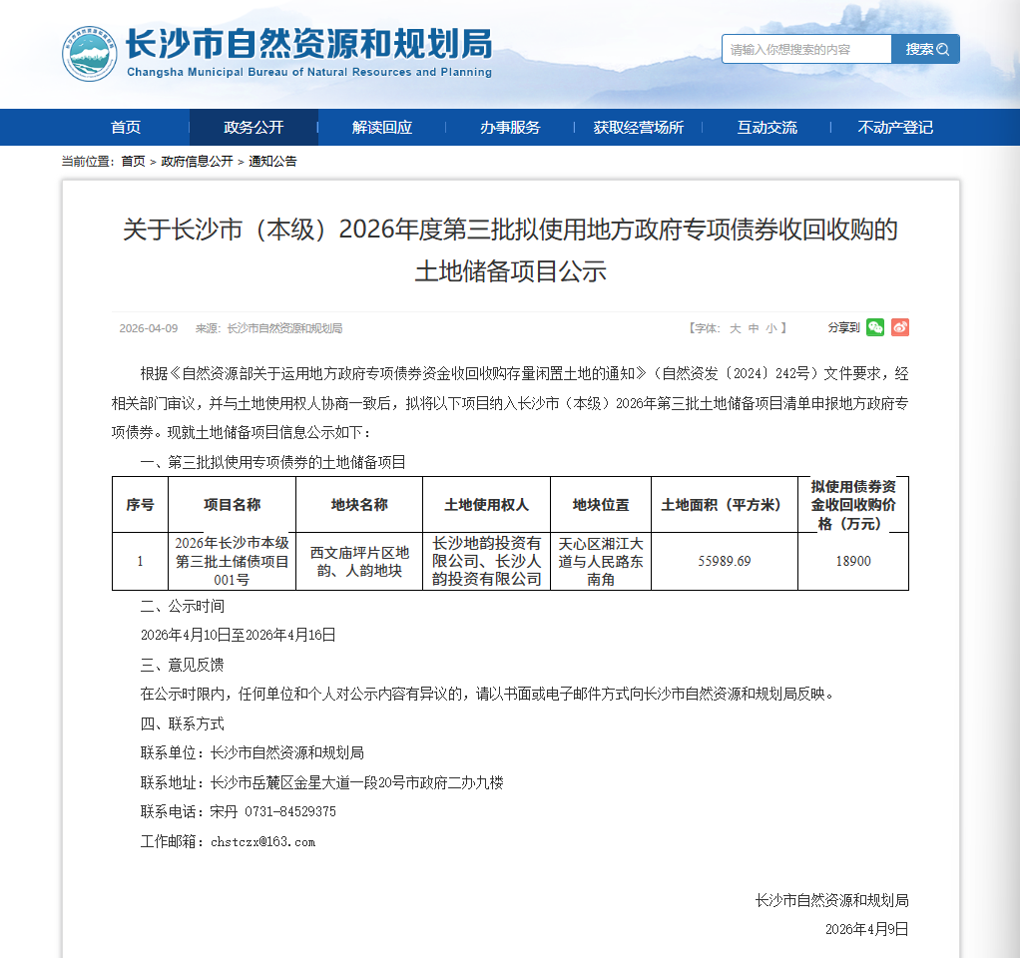Open the 办事服务 menu item
1020x958 pixels.
coord(510,128)
